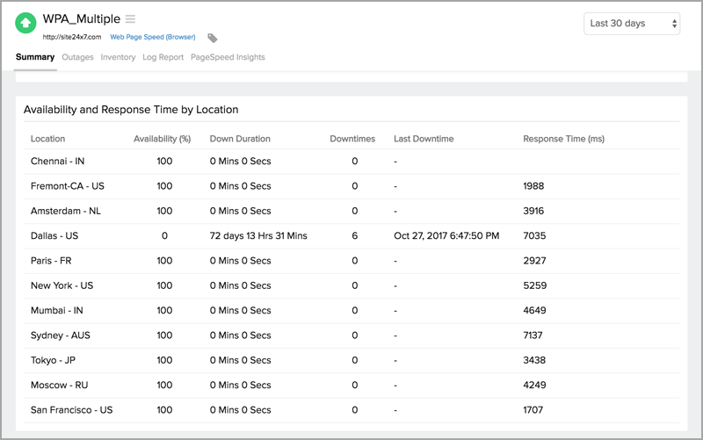
Task: Go to the PageSpeed Insights tab
Action: click(x=228, y=57)
